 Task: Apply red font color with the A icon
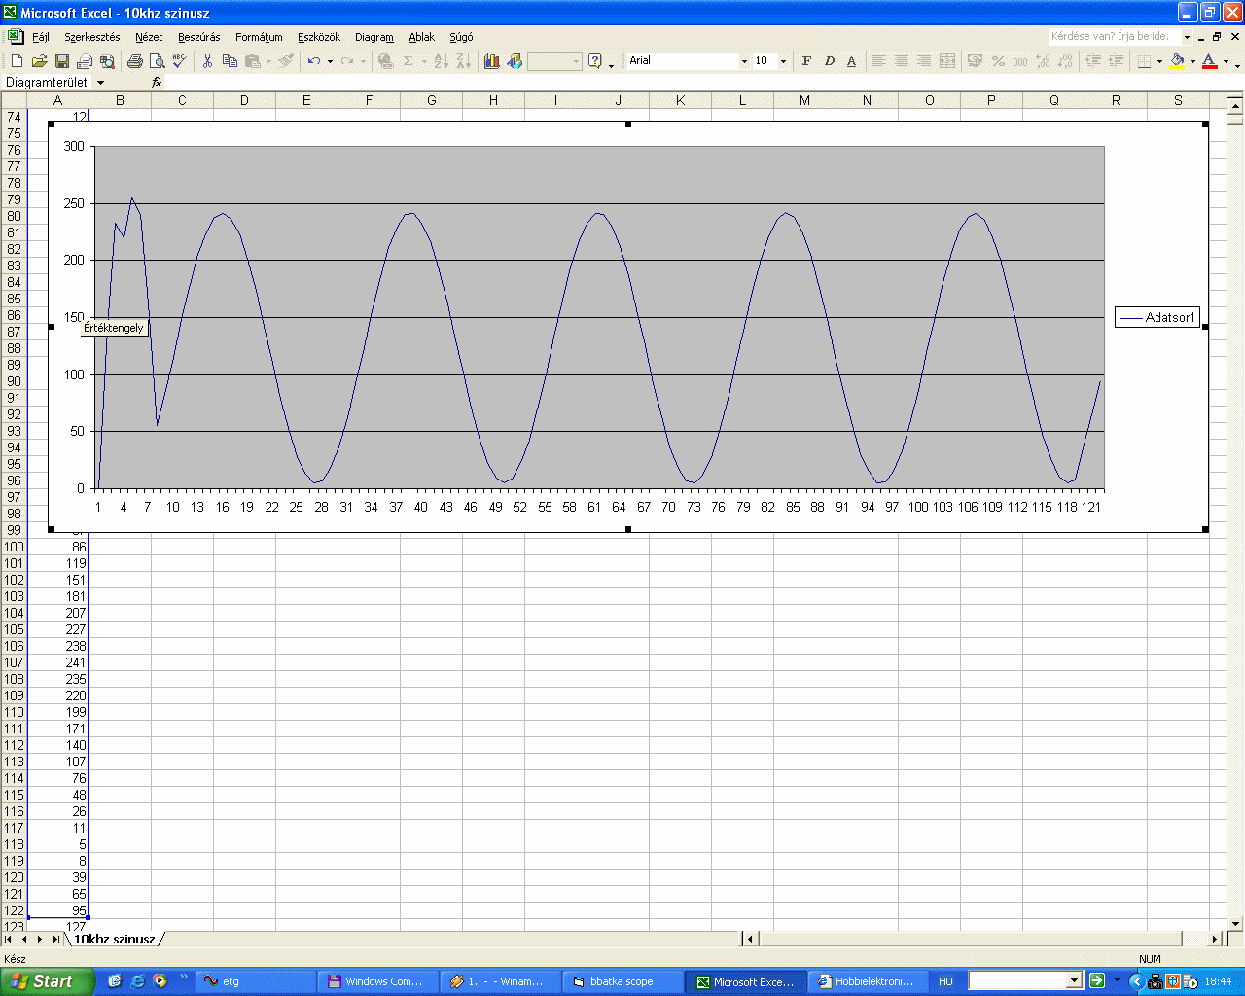tap(1209, 61)
